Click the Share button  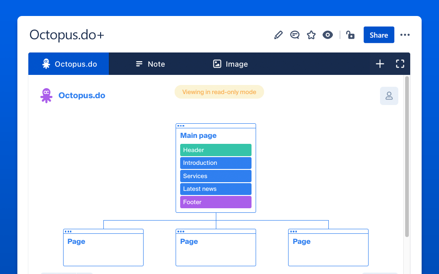[x=379, y=35]
